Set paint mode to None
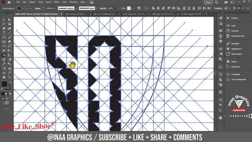252x142 pixels. coord(10,93)
